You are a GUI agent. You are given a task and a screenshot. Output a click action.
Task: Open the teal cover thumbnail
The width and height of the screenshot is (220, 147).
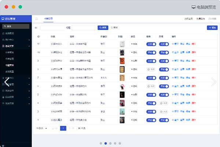click(x=122, y=112)
